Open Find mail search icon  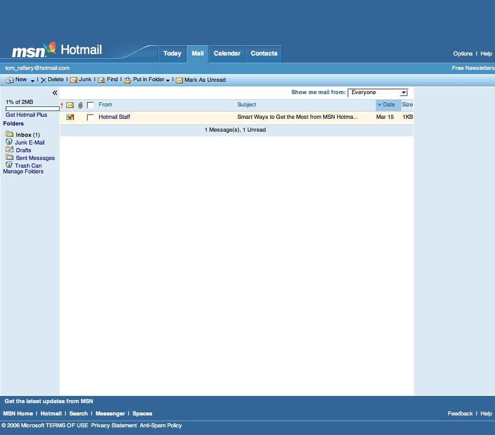[x=101, y=80]
